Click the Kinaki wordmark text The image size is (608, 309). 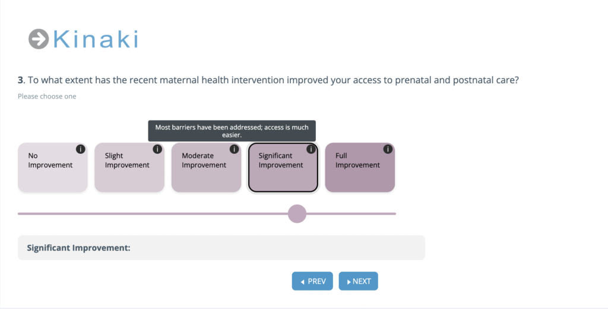tap(96, 39)
